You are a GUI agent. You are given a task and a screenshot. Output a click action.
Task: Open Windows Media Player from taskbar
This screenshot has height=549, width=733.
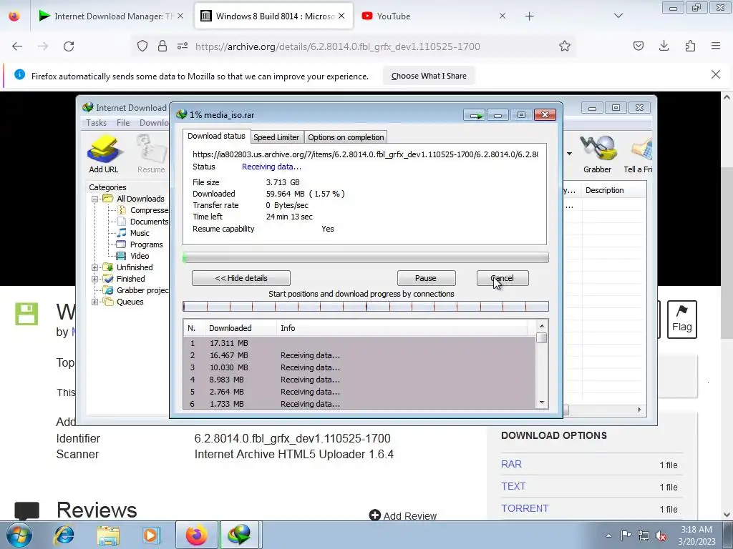coord(151,535)
